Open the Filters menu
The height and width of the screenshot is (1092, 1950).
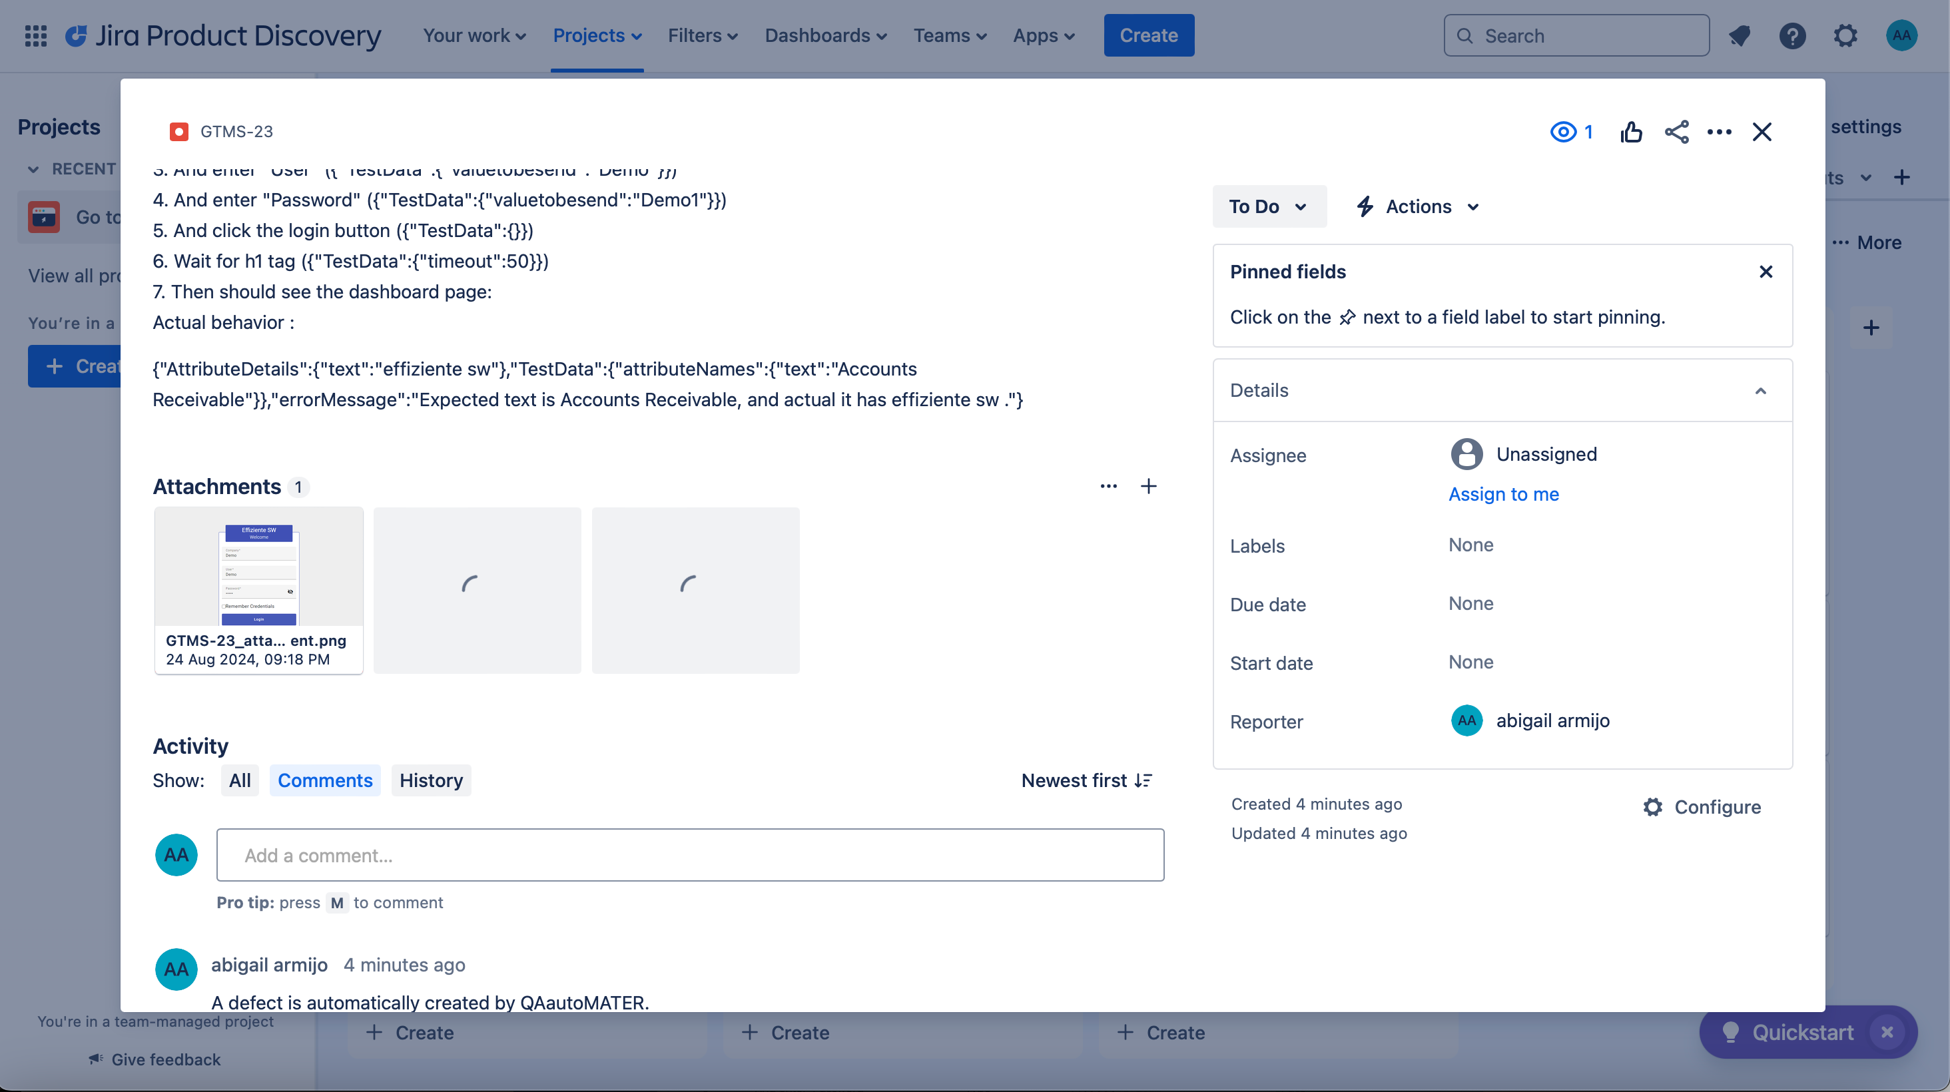(703, 35)
